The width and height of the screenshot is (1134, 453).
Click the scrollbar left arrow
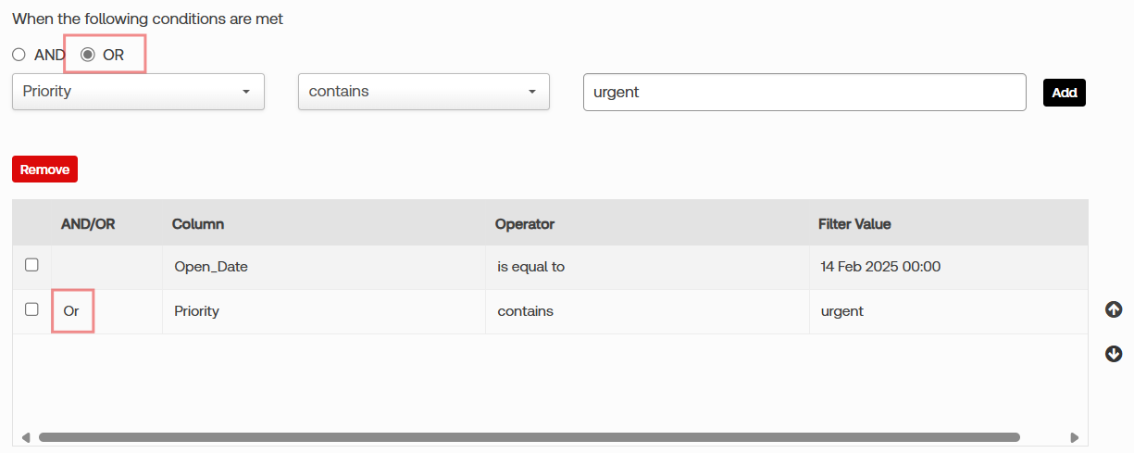click(25, 437)
